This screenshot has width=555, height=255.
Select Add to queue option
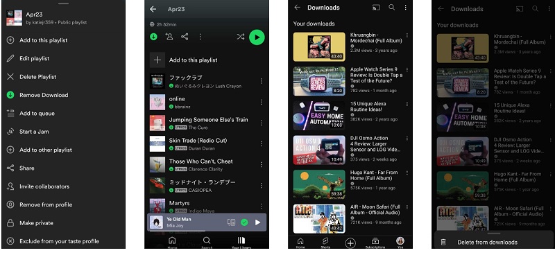click(37, 114)
